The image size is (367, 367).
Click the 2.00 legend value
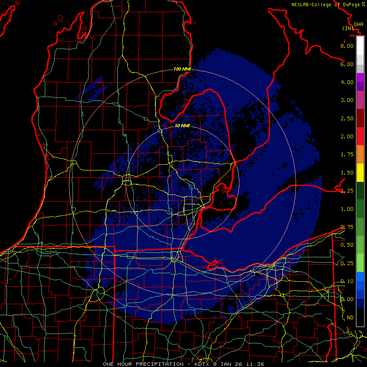tap(347, 137)
